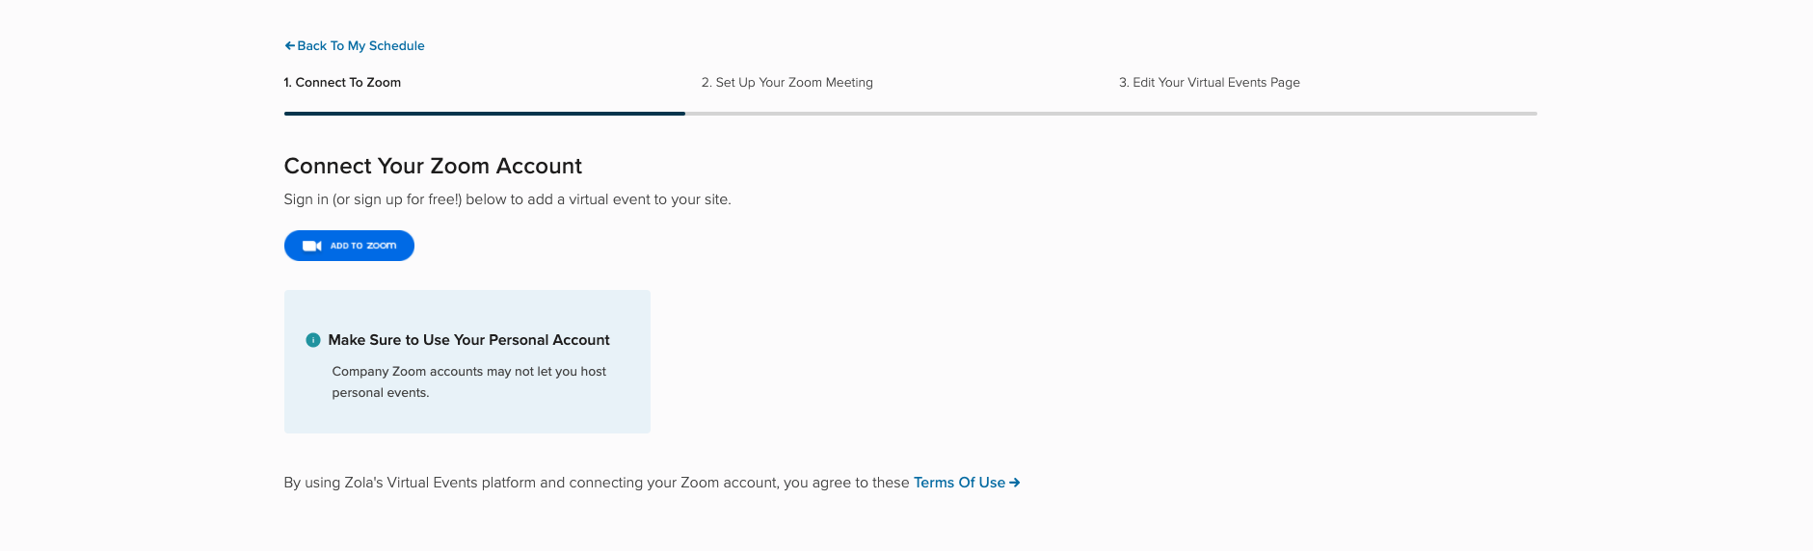Click the arrow icon after Terms Of Use

tap(1015, 483)
